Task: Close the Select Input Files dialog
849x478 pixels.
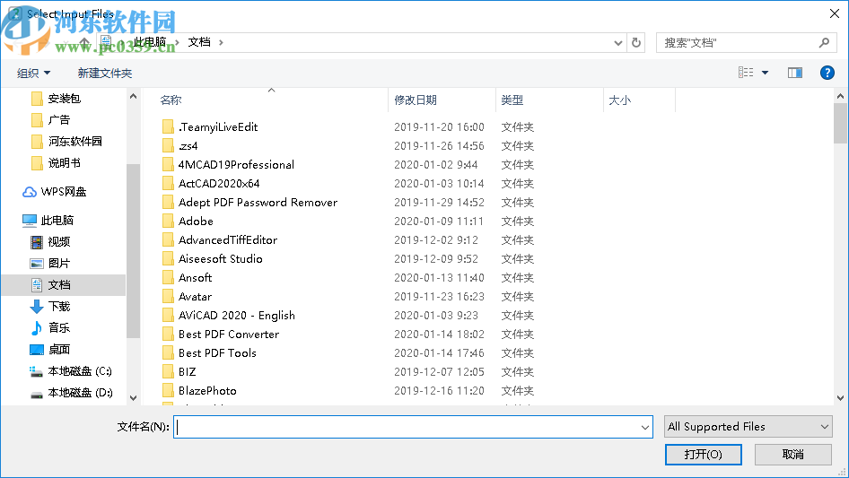Action: point(835,13)
